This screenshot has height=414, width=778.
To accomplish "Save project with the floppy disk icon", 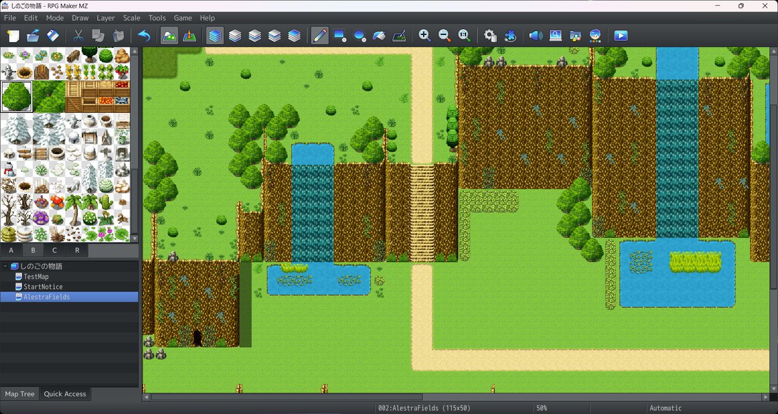I will (x=53, y=36).
